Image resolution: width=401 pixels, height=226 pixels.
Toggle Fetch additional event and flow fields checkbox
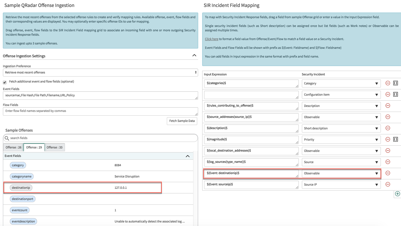pos(5,82)
